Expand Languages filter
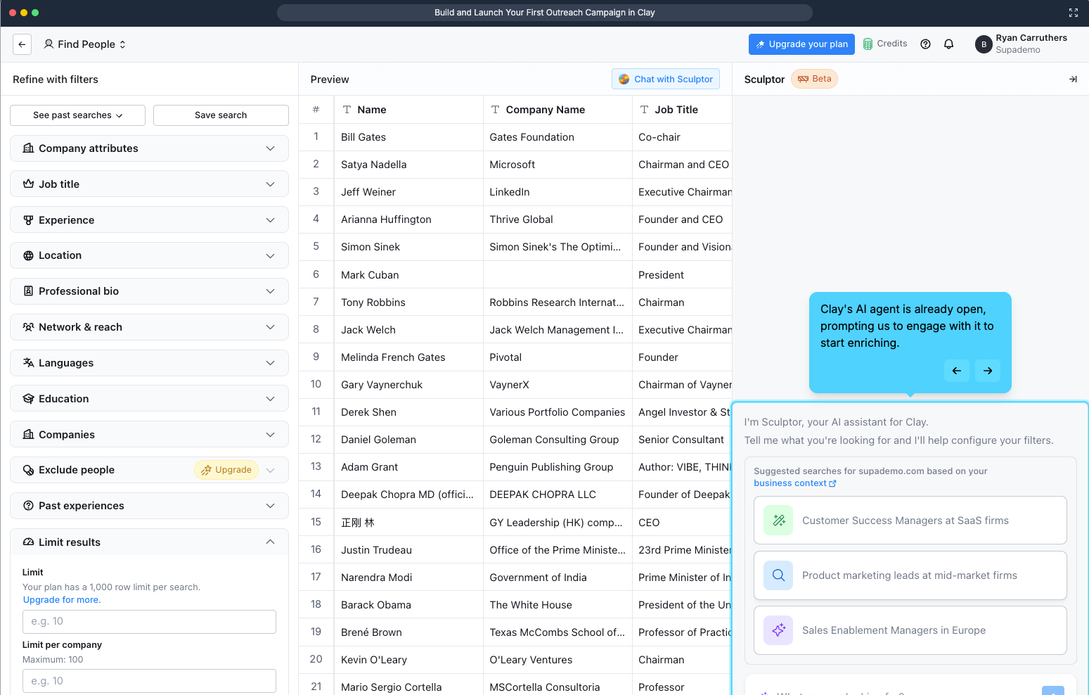1089x695 pixels. click(149, 363)
